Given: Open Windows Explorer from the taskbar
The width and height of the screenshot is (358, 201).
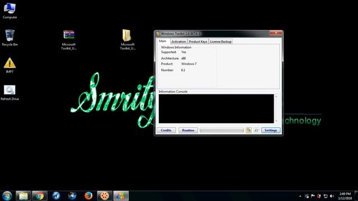Looking at the screenshot, I should [23, 196].
